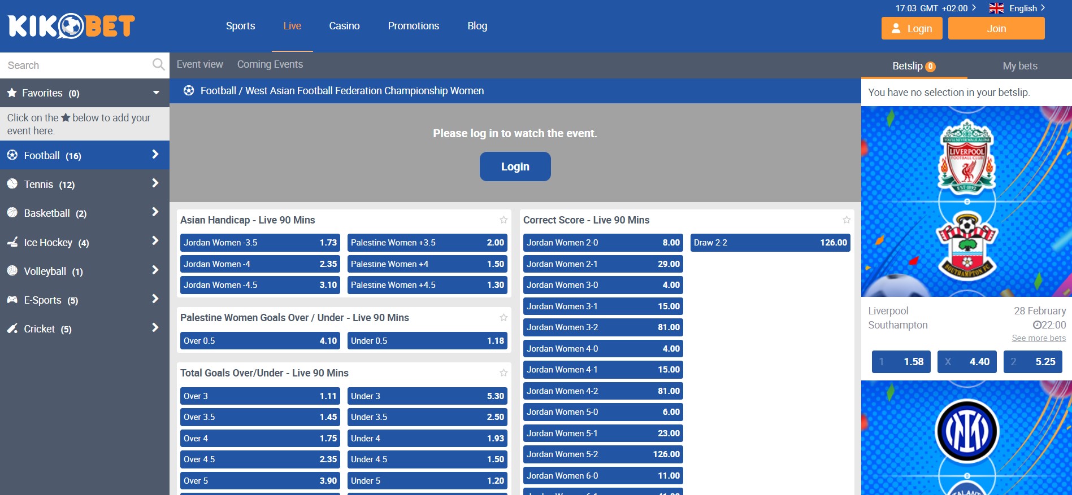
Task: Expand the Cricket chevron
Action: click(155, 327)
